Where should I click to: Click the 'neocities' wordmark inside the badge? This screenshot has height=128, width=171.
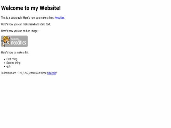pyautogui.click(x=18, y=43)
